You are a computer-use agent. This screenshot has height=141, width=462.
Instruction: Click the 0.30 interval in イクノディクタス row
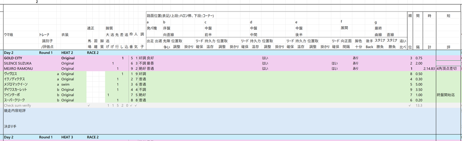tap(418, 79)
